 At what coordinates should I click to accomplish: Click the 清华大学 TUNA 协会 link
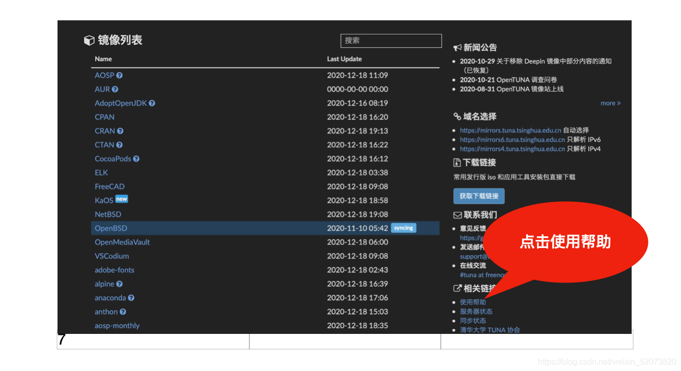[x=490, y=330]
